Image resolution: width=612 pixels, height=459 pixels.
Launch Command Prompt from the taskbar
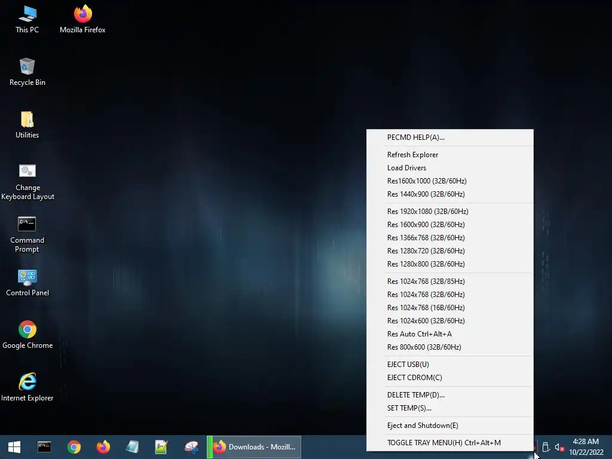click(44, 447)
